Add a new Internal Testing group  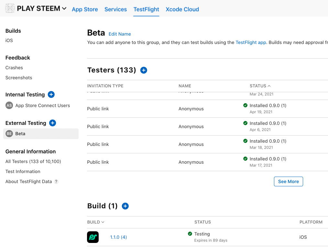[51, 94]
